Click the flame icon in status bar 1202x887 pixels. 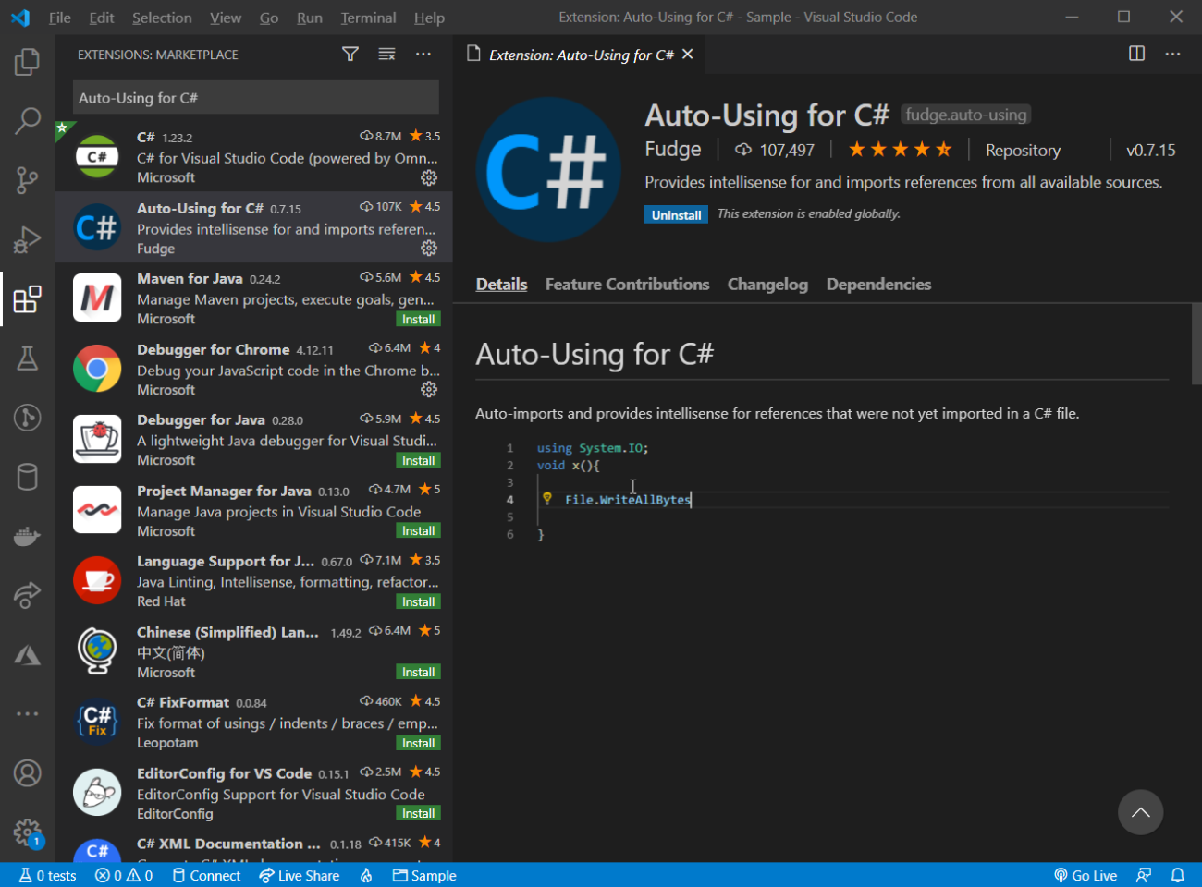click(366, 875)
